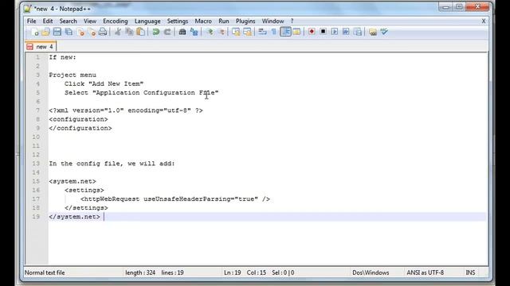Click the New file toolbar icon
This screenshot has height=286, width=510.
(34, 32)
